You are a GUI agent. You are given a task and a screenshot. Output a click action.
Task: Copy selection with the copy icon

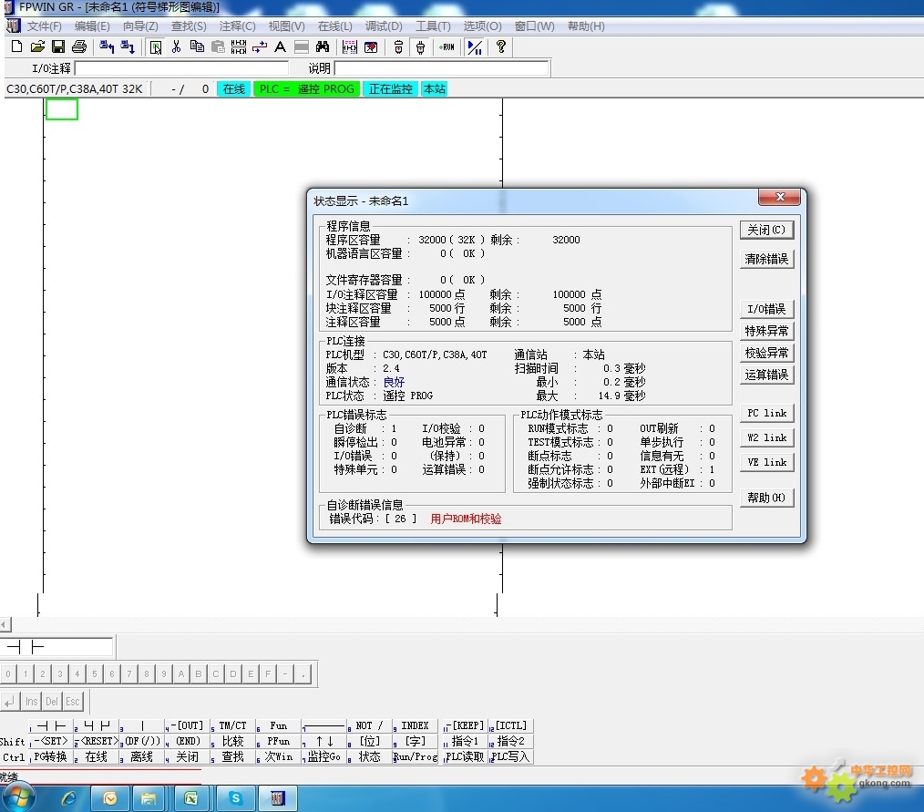(x=197, y=47)
